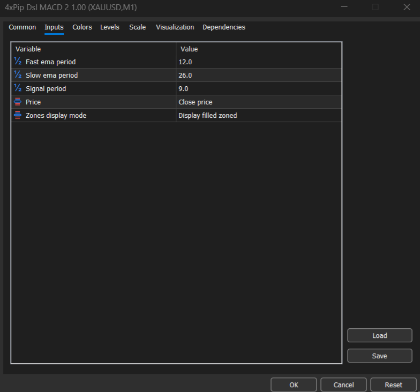
Task: Select the Price variable label
Action: point(33,102)
